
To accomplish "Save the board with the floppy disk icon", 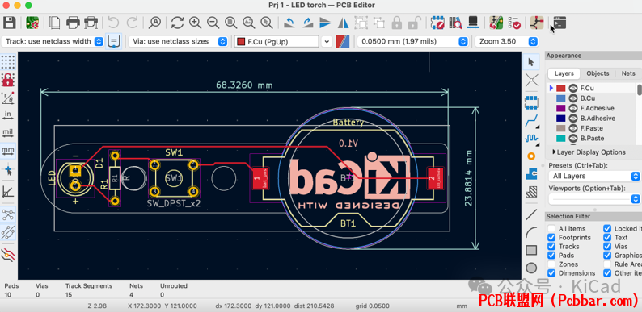I will tap(9, 23).
